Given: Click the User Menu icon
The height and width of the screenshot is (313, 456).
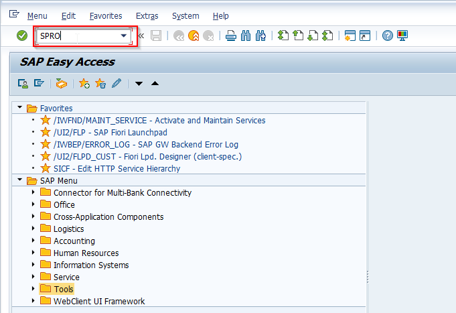Looking at the screenshot, I should tap(23, 84).
